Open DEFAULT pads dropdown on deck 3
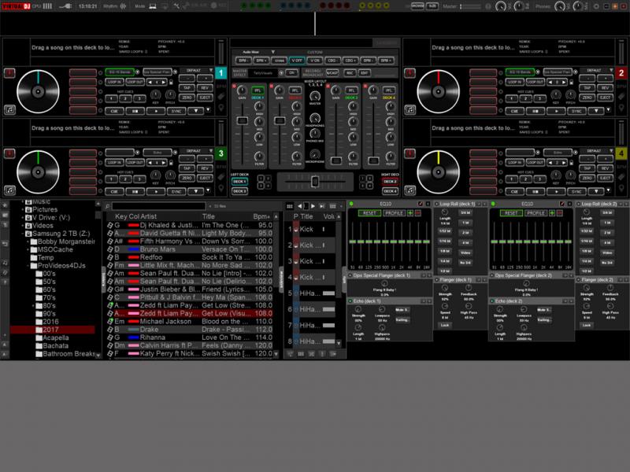 pos(211,150)
